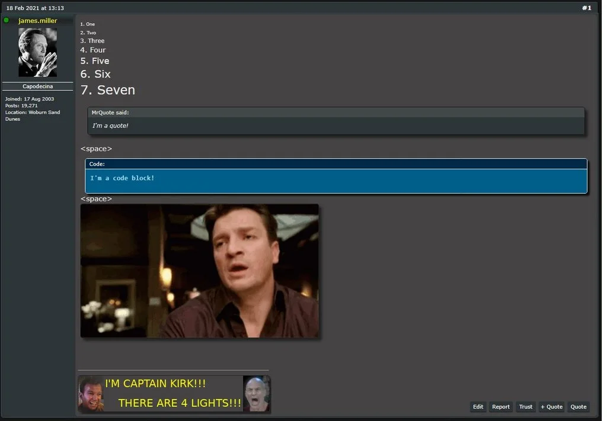Click 'THERE ARE 4 LIGHTS!!!' signature text
607x421 pixels.
180,403
